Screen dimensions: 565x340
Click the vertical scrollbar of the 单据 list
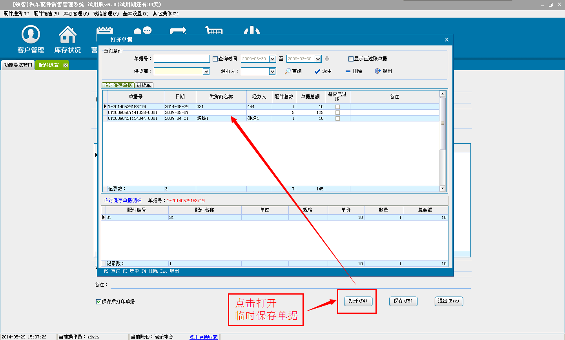coord(443,123)
